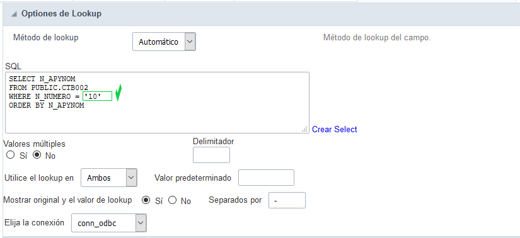The width and height of the screenshot is (520, 238).
Task: Click the Método de lookup label
Action: [46, 37]
